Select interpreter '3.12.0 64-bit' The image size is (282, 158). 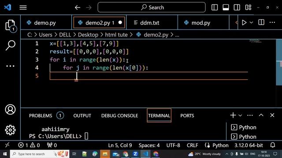249,145
